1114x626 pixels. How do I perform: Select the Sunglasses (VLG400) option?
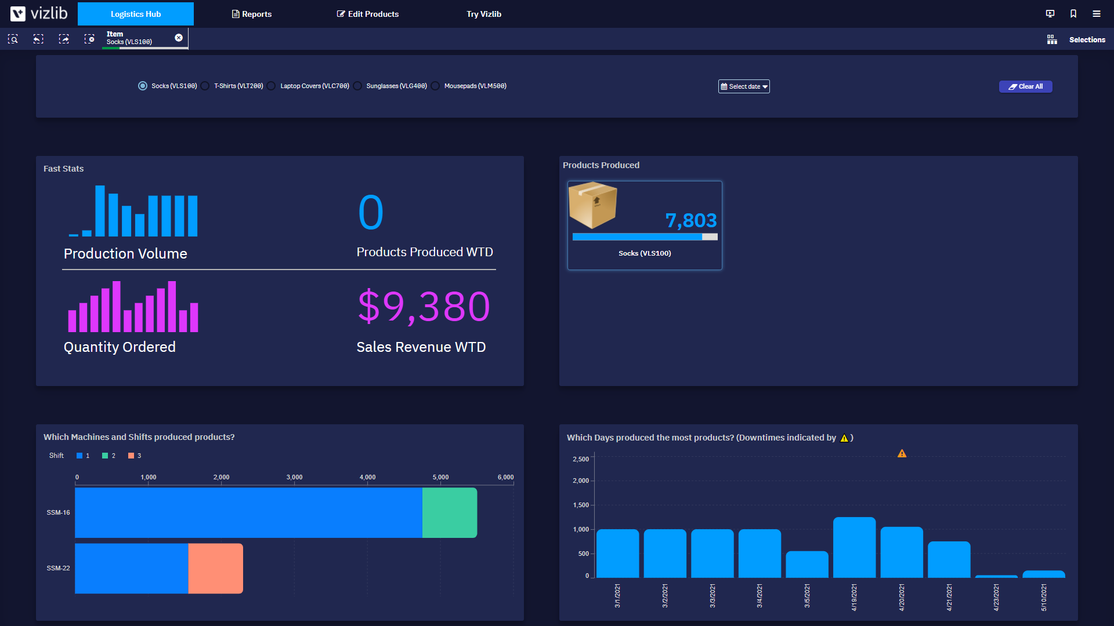[x=357, y=85]
